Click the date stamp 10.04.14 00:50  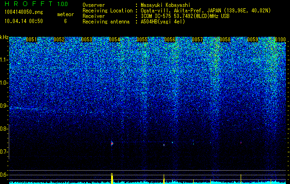(x=24, y=21)
